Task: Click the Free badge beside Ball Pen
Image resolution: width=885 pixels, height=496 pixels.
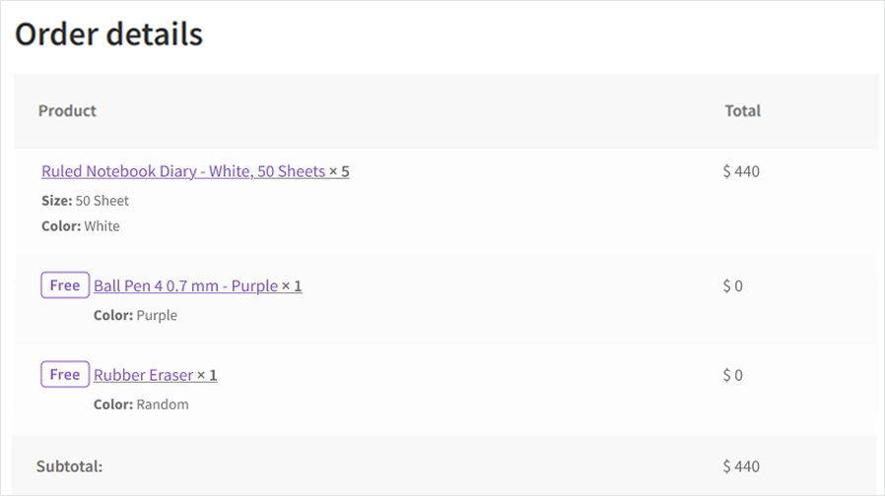Action: pos(65,285)
